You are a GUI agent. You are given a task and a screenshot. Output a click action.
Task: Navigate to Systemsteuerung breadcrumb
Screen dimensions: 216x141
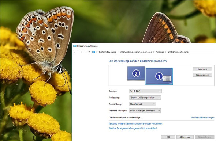point(107,52)
